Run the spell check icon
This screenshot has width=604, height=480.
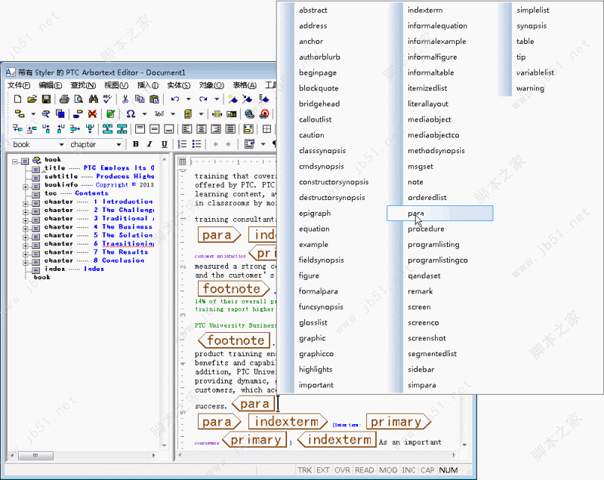click(x=107, y=100)
